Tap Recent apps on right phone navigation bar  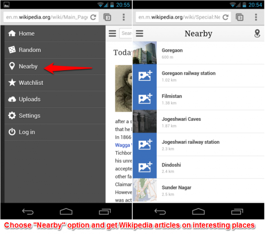pyautogui.click(x=237, y=211)
